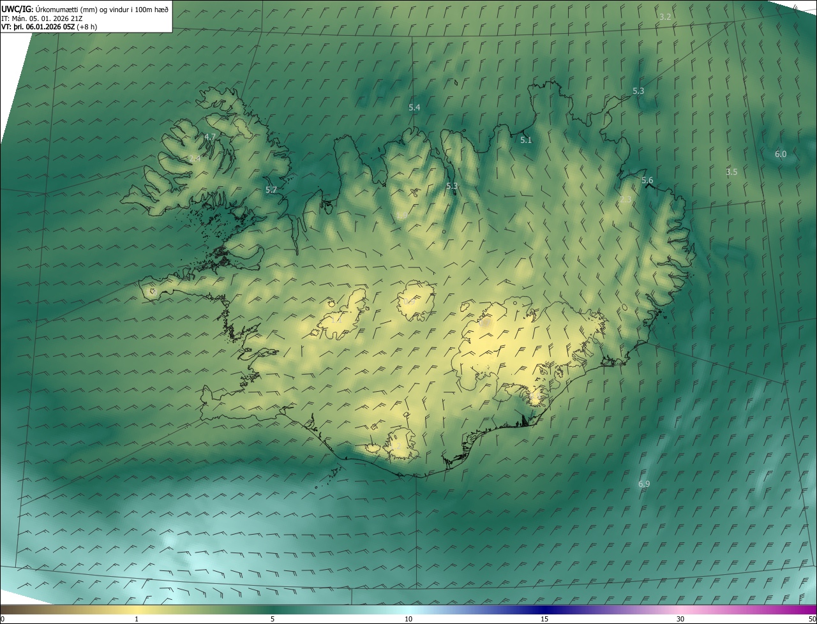Click the '0' tick on the colorbar
Screen dimensions: 817x624
coord(3,619)
